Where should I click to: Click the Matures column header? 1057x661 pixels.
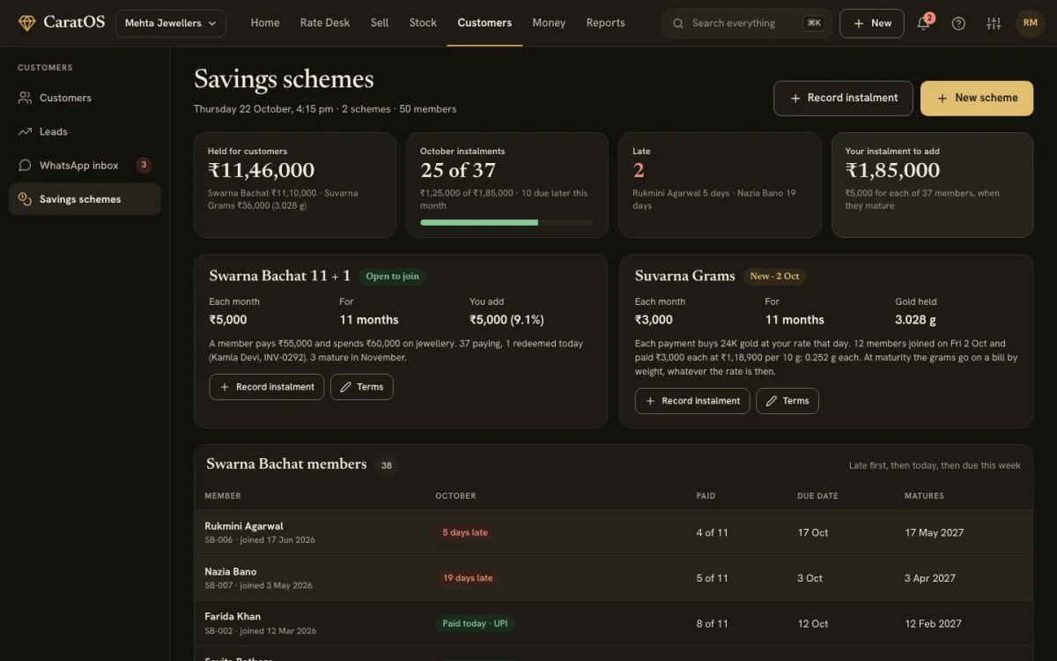tap(924, 495)
